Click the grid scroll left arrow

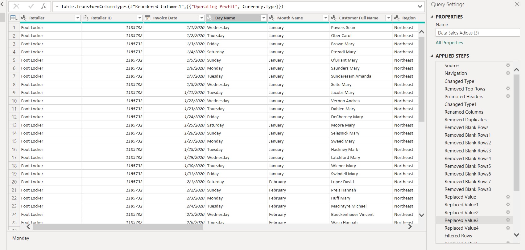(x=28, y=227)
